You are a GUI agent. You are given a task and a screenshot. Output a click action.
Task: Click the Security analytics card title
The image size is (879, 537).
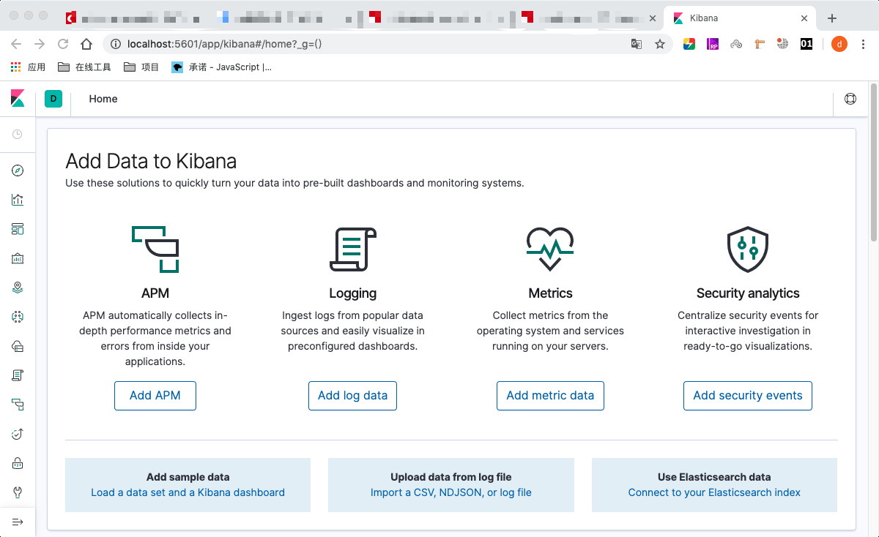pyautogui.click(x=748, y=293)
